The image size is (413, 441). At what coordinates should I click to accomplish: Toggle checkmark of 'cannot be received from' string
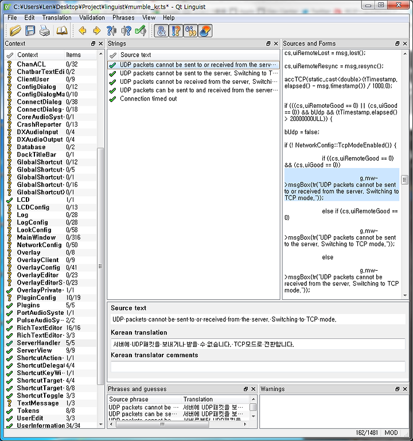(113, 82)
